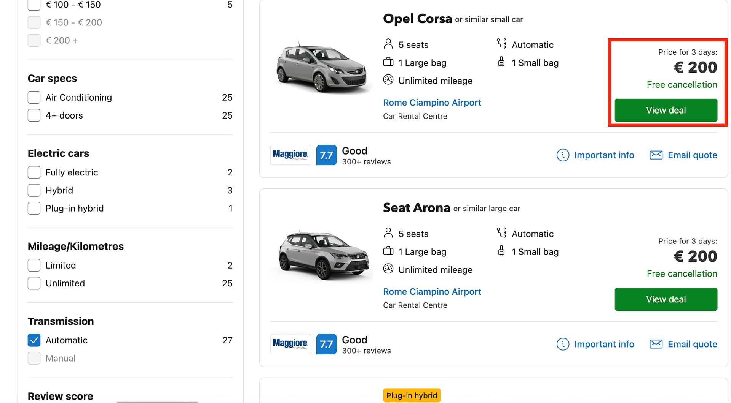731x403 pixels.
Task: Enable the 4+ doors filter
Action: (34, 115)
